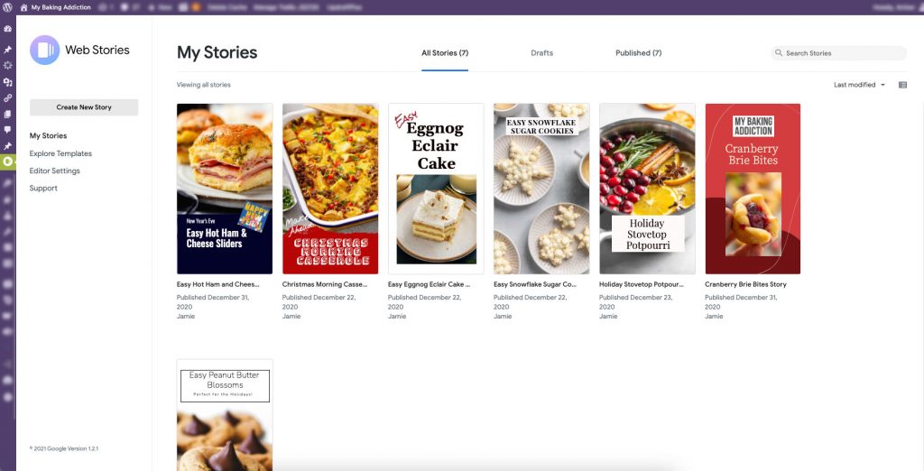Click the WordPress logo in admin bar
Viewport: 924px width, 471px height.
(8, 7)
